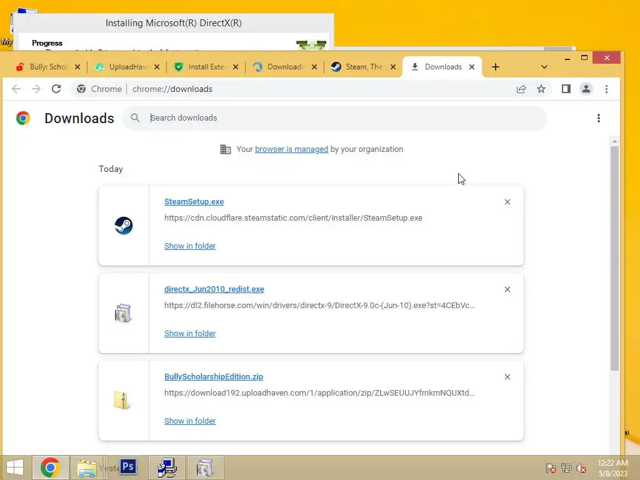Select the Downloads tab
Viewport: 640px width, 480px height.
[x=442, y=67]
